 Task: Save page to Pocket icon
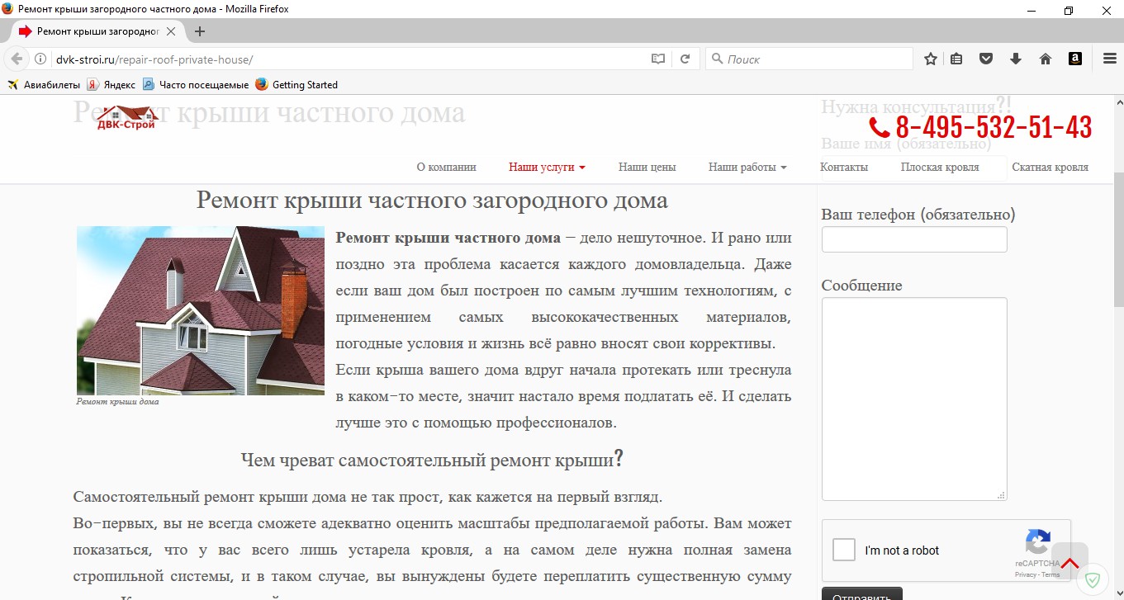point(986,59)
